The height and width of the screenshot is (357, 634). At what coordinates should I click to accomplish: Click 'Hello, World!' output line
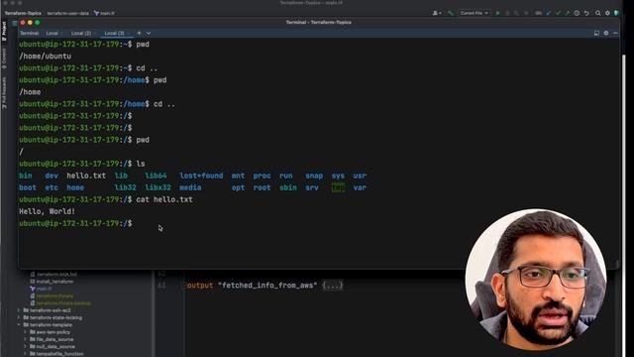(47, 211)
